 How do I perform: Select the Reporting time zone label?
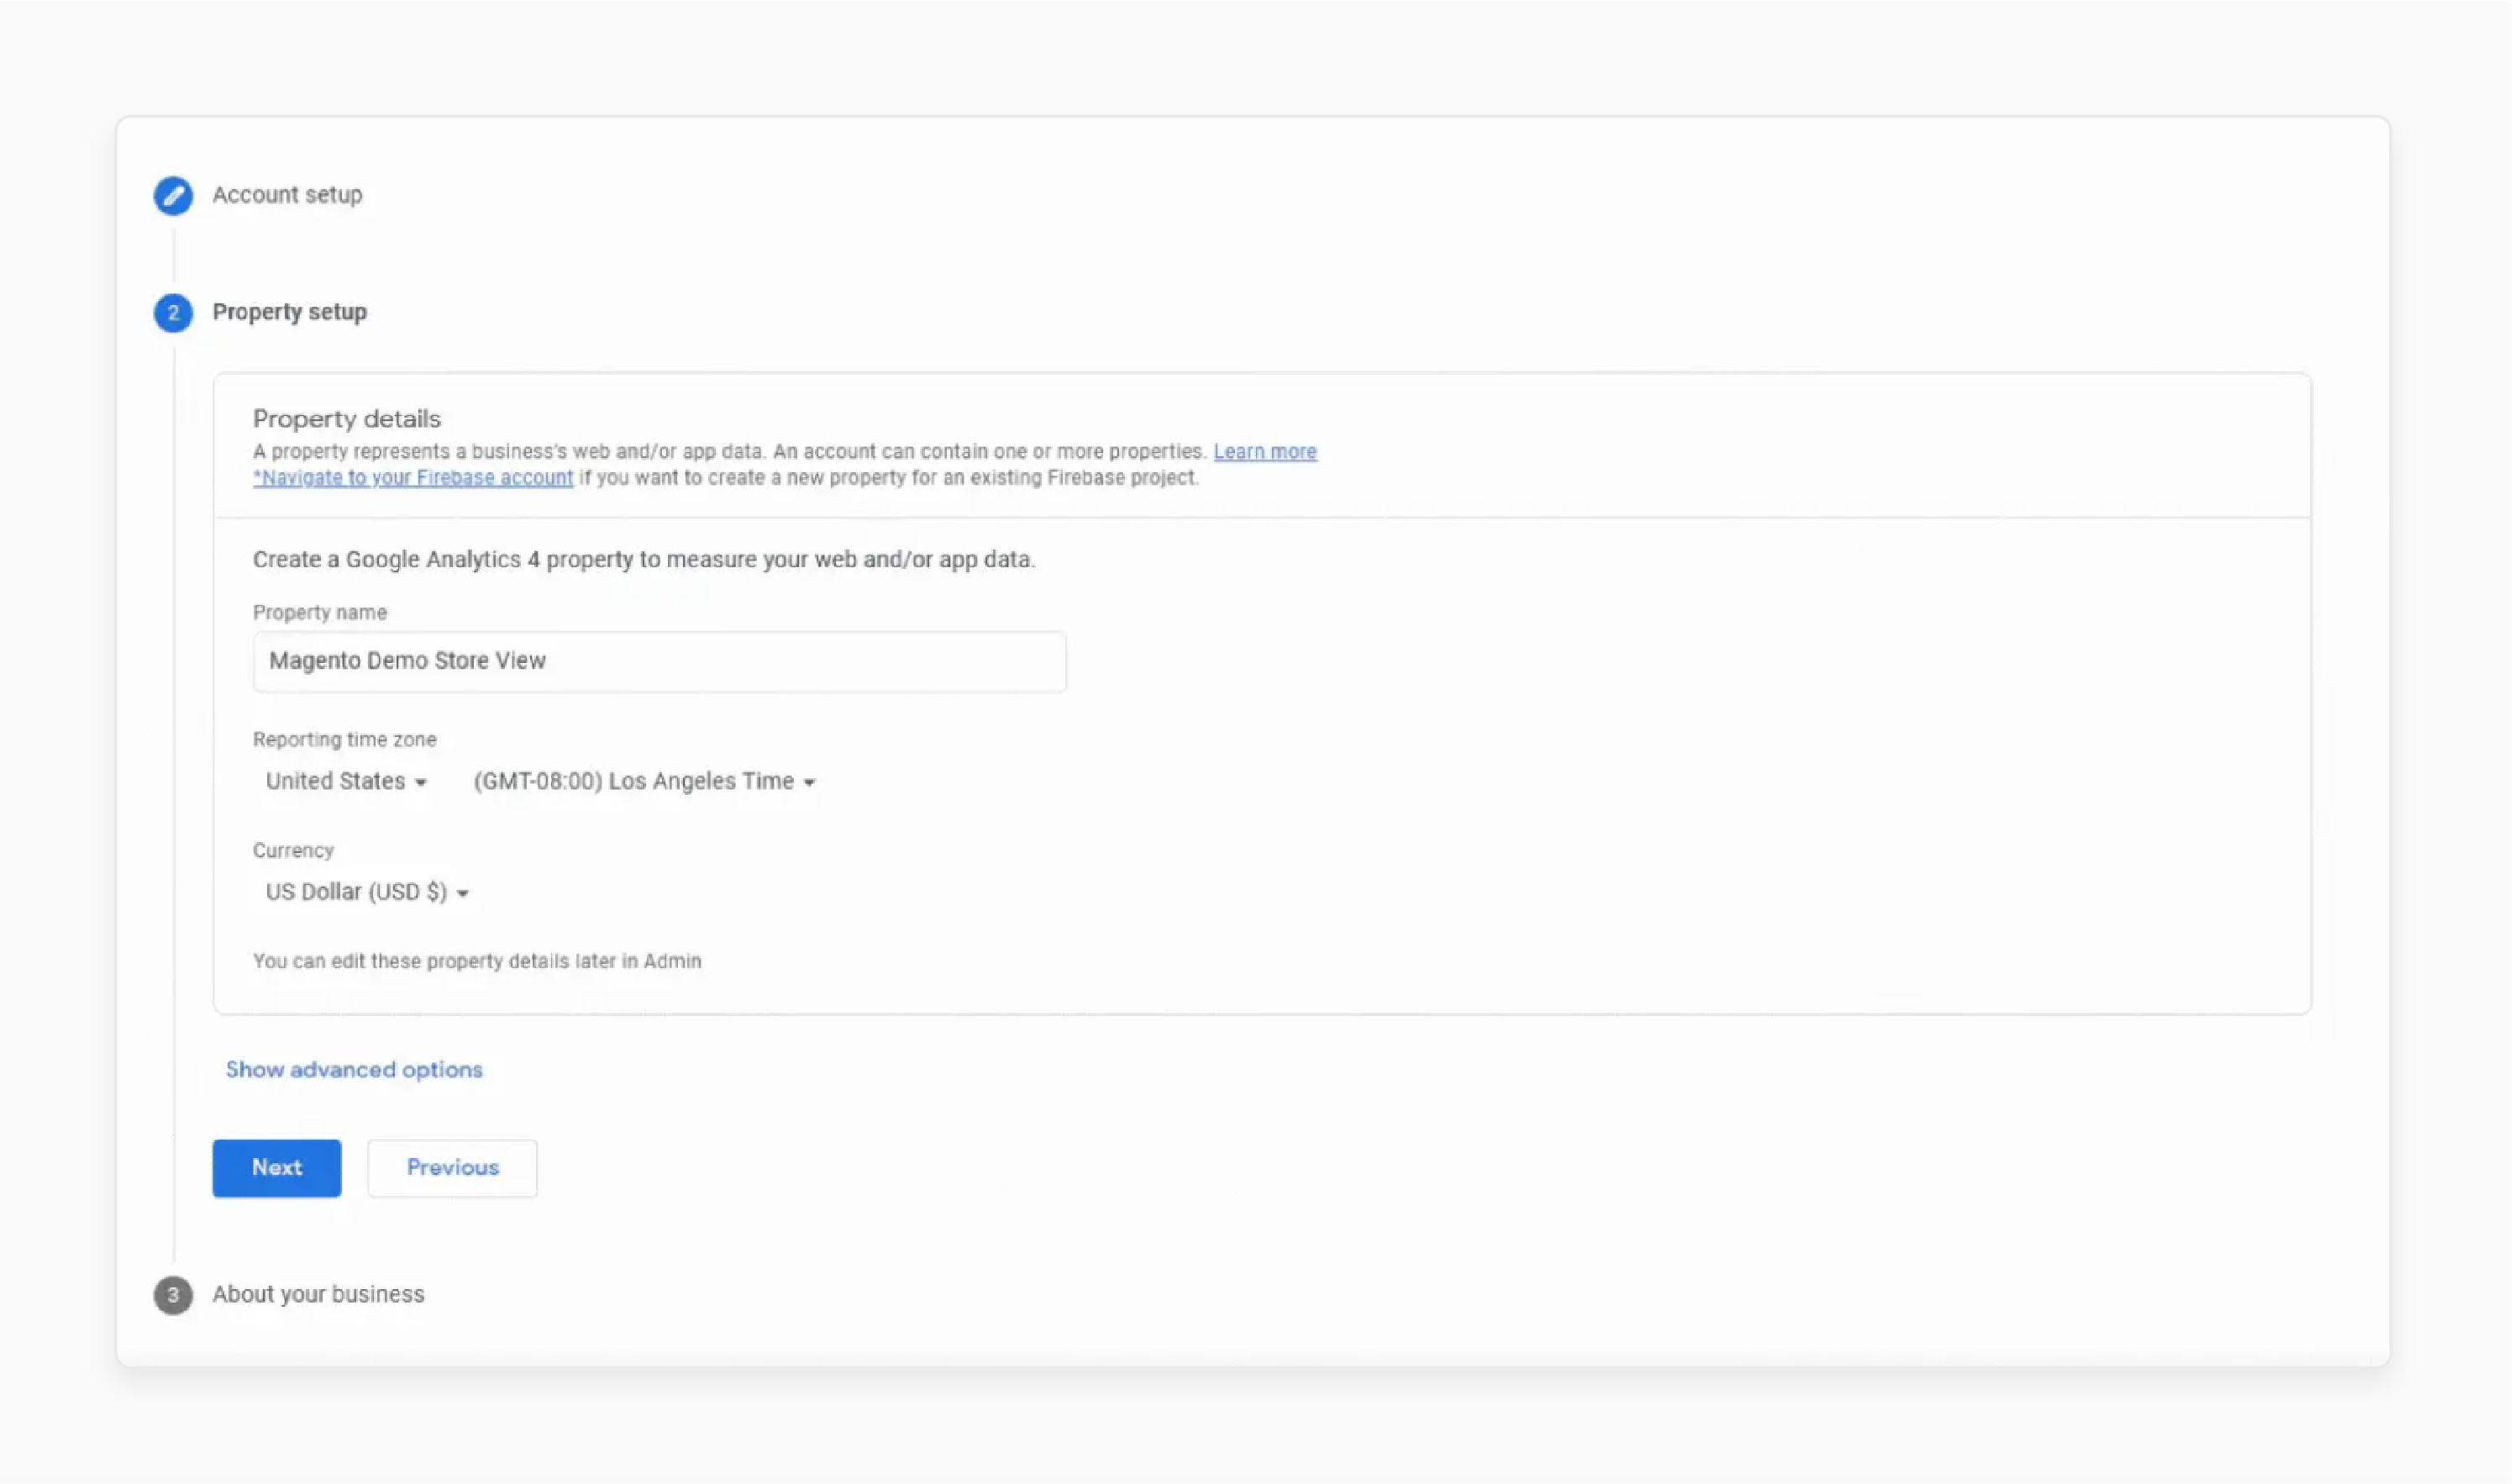click(344, 739)
